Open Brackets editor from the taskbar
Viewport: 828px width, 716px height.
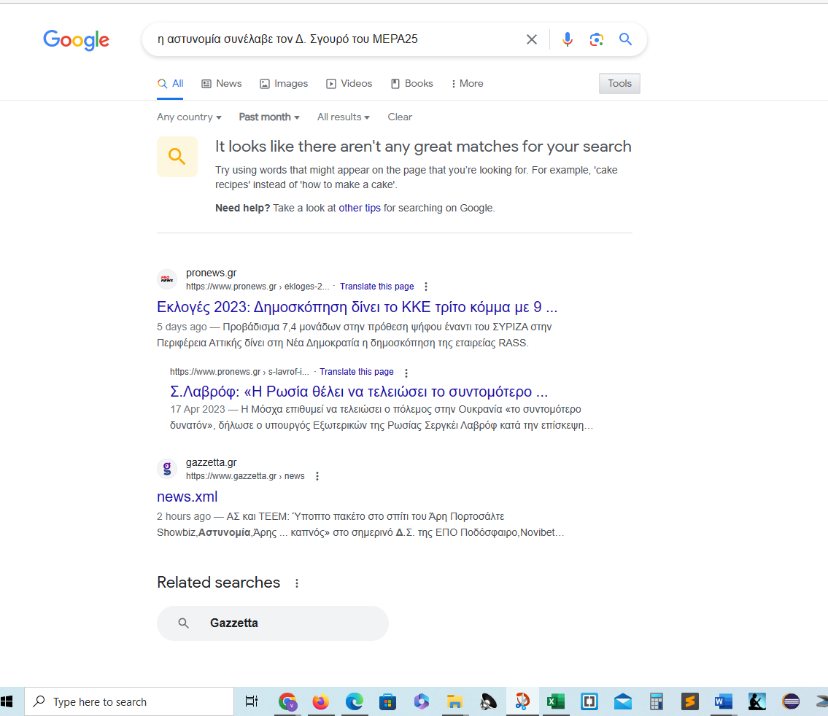589,701
